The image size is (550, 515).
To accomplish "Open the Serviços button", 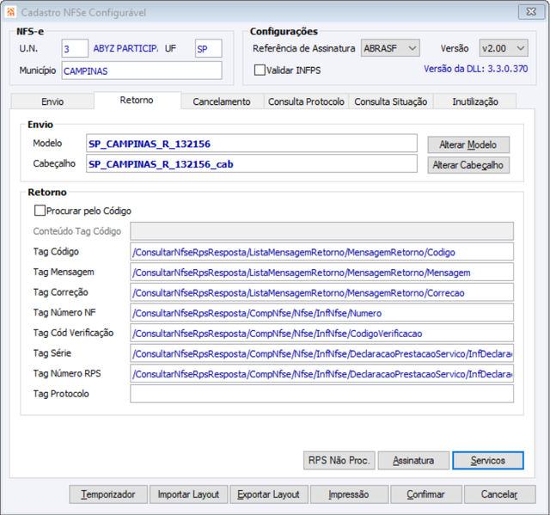I will point(488,460).
